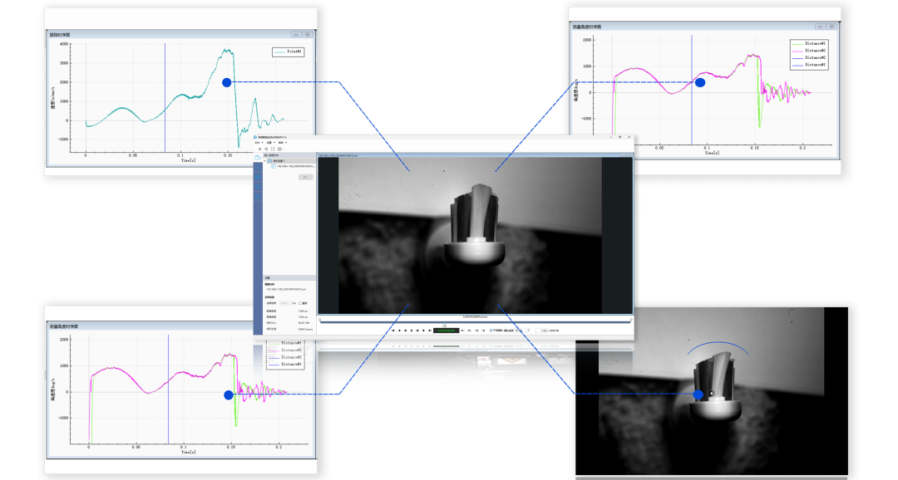The image size is (898, 480).
Task: Open the grid layout dropdown in toolbar
Action: [280, 149]
